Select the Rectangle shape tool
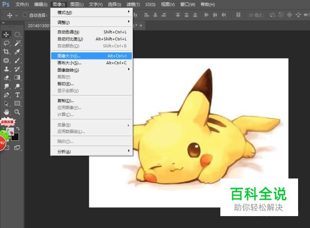Viewport: 310px width, 228px height. point(17,103)
